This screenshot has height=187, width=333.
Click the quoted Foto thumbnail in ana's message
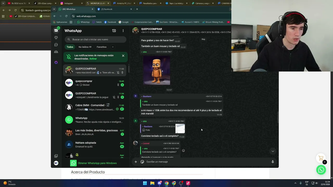coord(180,129)
